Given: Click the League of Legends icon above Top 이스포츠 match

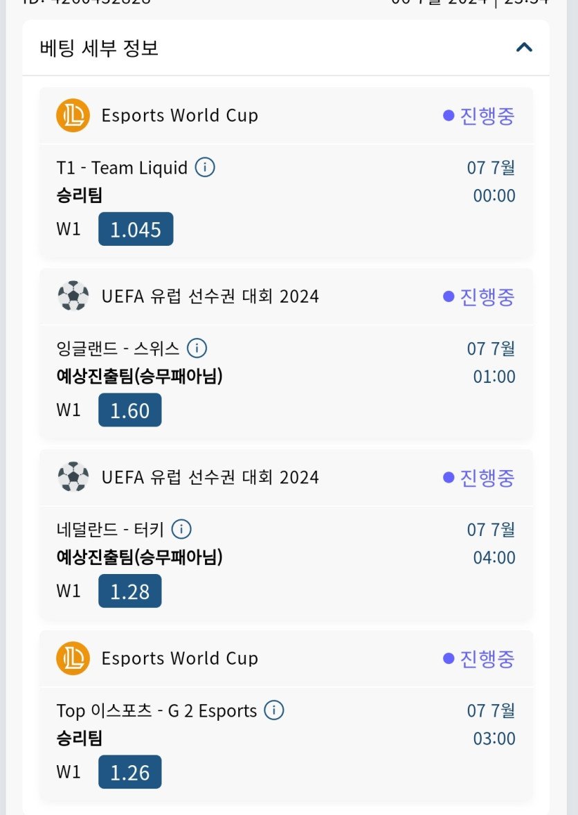Looking at the screenshot, I should click(73, 658).
